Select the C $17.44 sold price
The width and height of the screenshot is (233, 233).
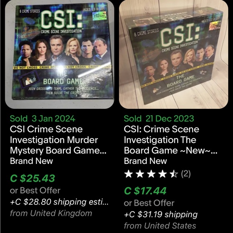coord(145,191)
